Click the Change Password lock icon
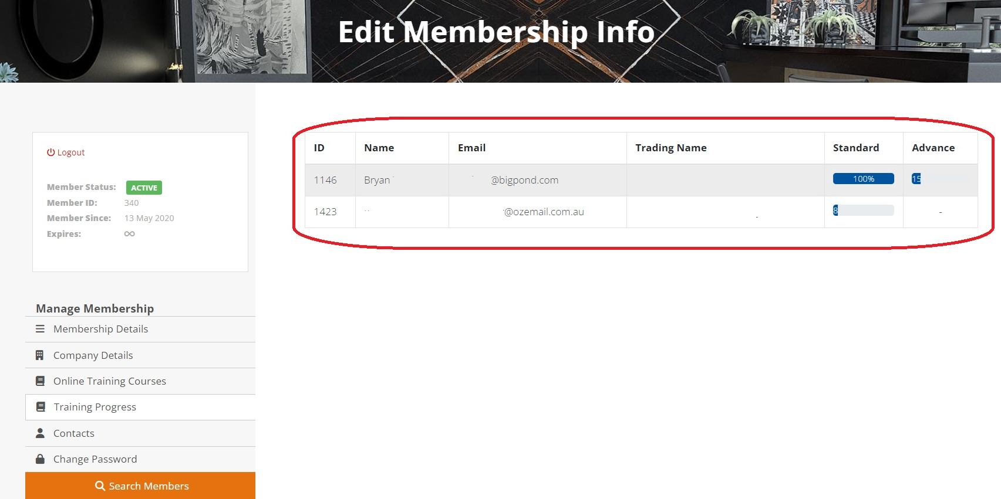This screenshot has height=499, width=1001. 40,459
